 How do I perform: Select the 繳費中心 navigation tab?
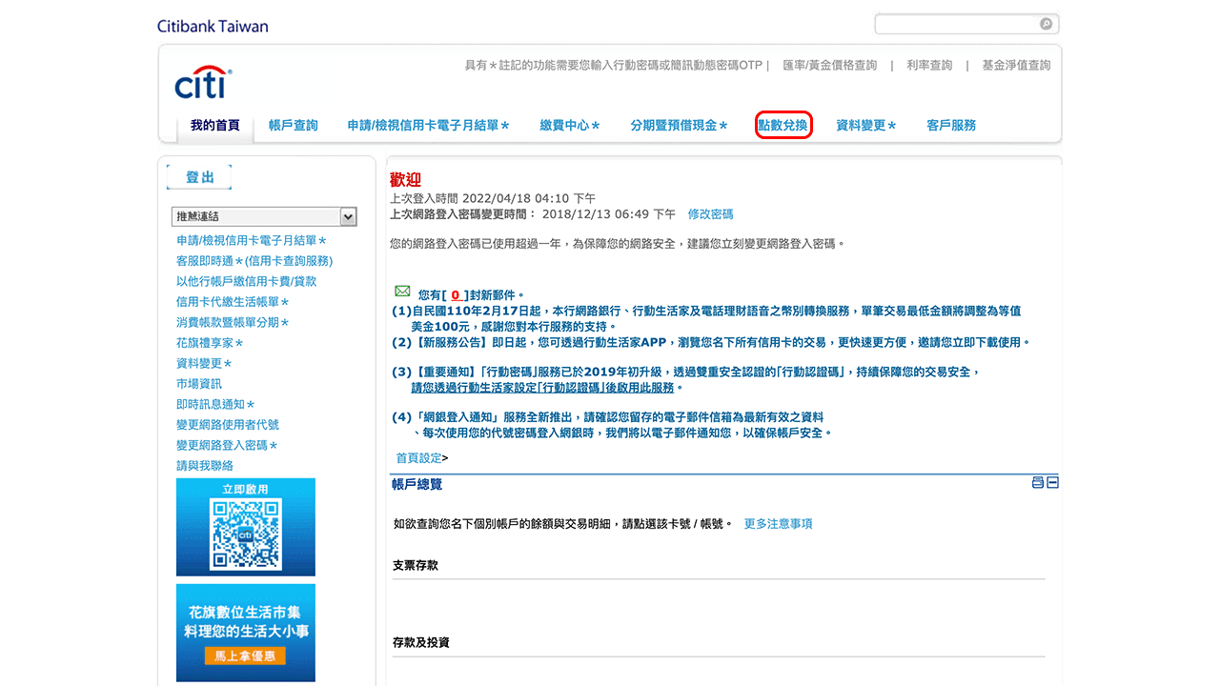pyautogui.click(x=569, y=125)
